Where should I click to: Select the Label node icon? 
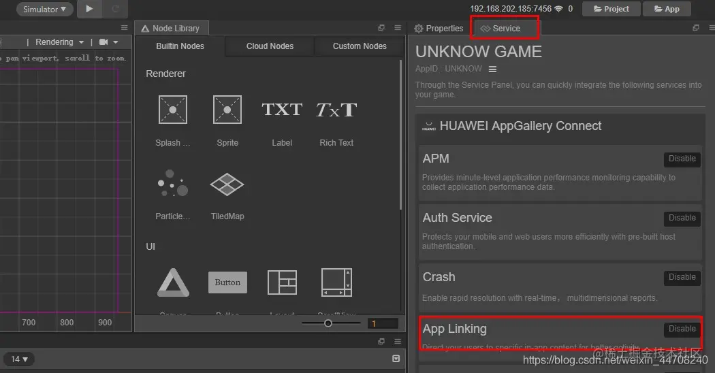coord(282,110)
